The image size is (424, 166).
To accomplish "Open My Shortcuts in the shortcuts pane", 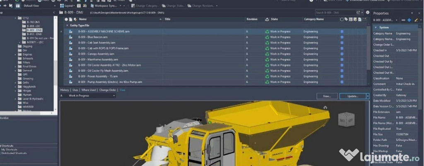I will coord(9,149).
